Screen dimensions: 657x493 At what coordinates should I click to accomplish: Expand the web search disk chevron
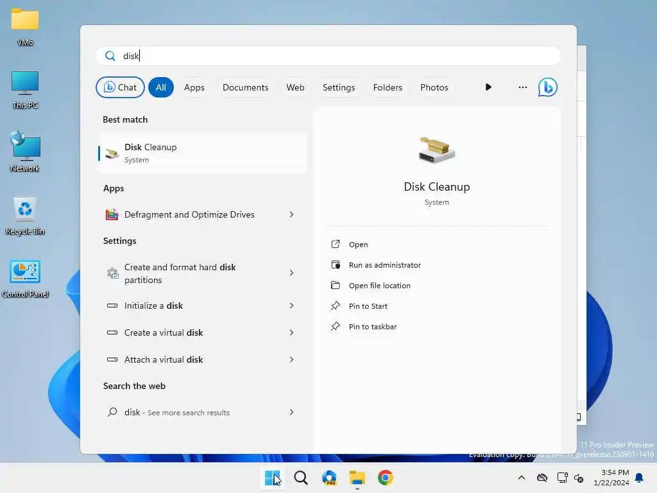point(292,412)
